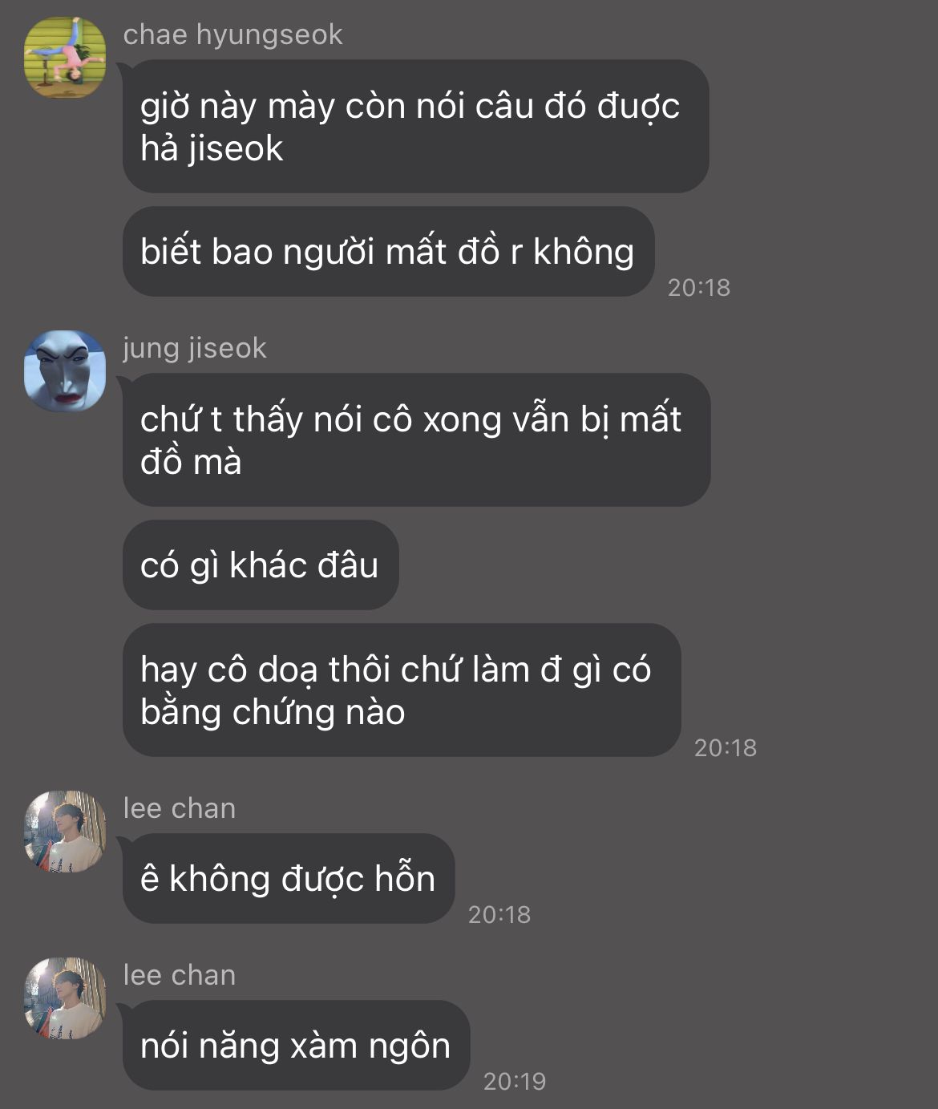This screenshot has width=938, height=1109.
Task: Tap the bubble "ê không được hỗn"
Action: coord(289,879)
